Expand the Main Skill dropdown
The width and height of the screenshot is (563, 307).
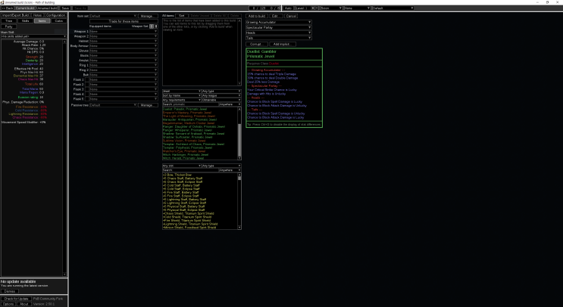click(x=33, y=36)
